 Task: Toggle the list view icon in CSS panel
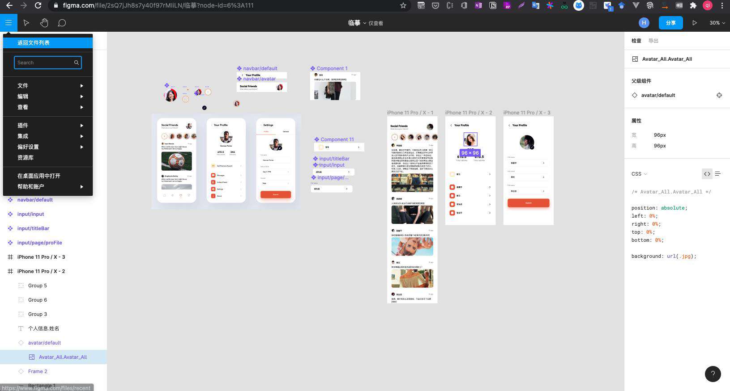pos(718,174)
